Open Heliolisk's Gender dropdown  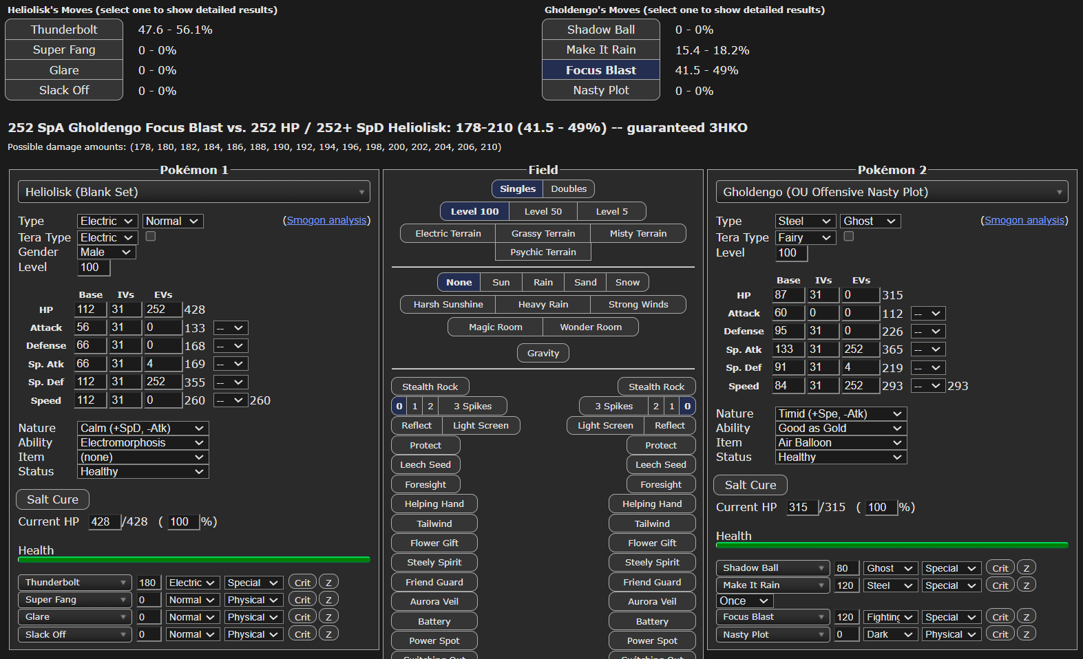(x=107, y=252)
